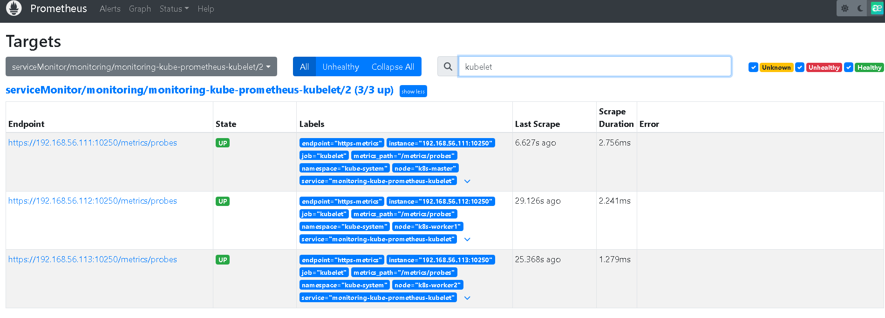Click the Collapse All button
Viewport: 885px width, 318px height.
tap(393, 66)
